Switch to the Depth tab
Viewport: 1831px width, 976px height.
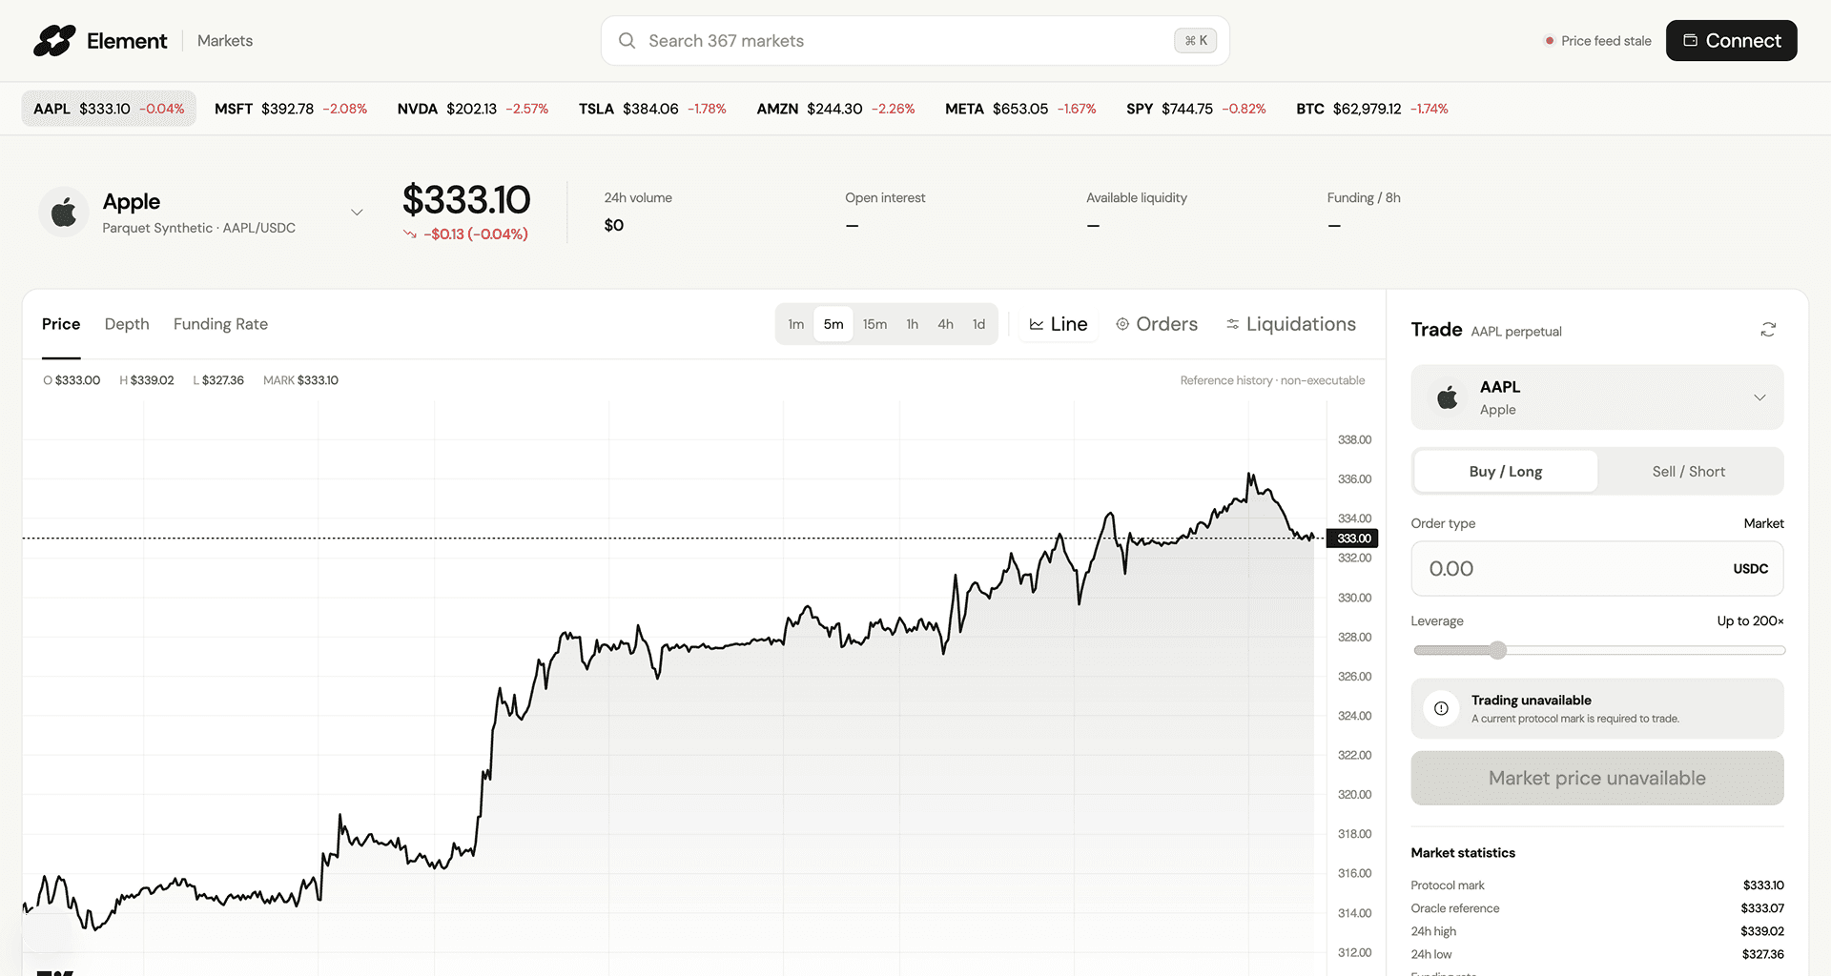point(127,325)
